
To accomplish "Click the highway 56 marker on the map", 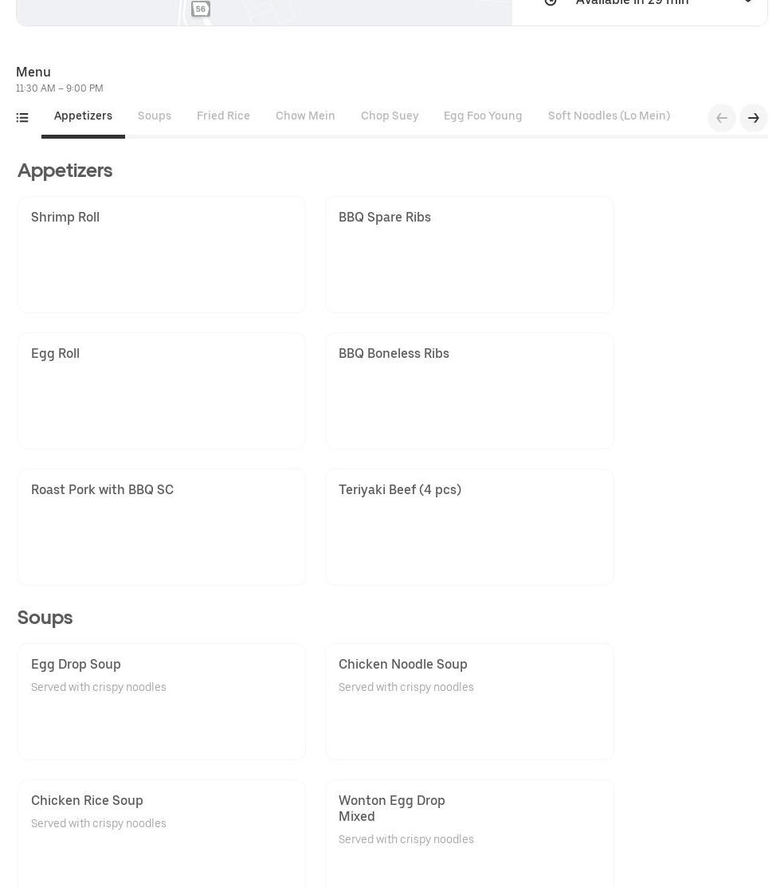I will pyautogui.click(x=201, y=9).
